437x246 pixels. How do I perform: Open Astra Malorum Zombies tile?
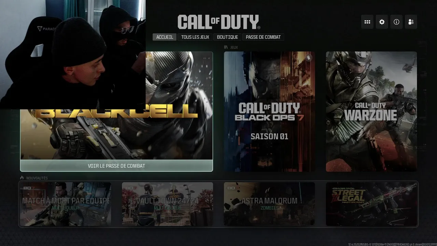point(269,204)
